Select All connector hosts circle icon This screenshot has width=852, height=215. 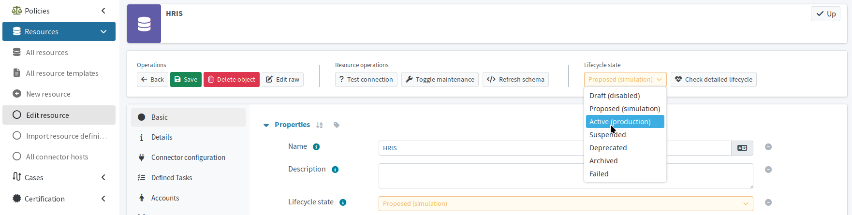point(17,157)
